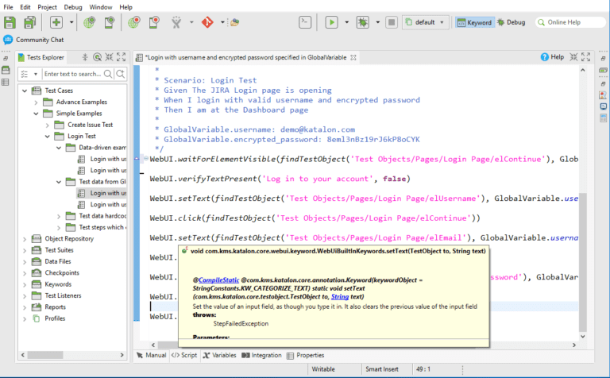Click the Community Chat icon
The width and height of the screenshot is (610, 378).
pyautogui.click(x=8, y=39)
